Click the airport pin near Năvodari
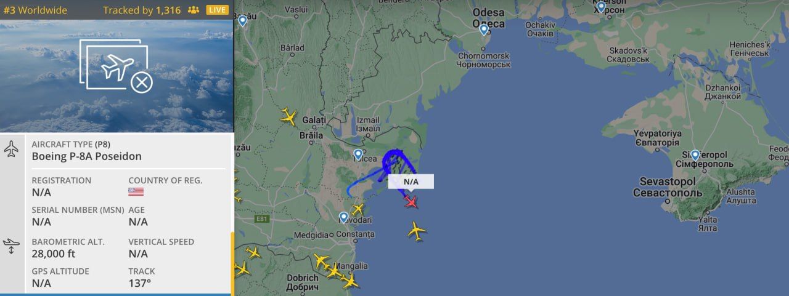789x296 pixels. click(344, 217)
